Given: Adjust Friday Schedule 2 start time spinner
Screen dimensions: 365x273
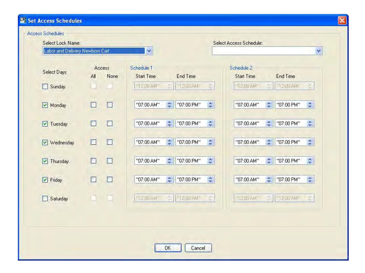Looking at the screenshot, I should [269, 179].
